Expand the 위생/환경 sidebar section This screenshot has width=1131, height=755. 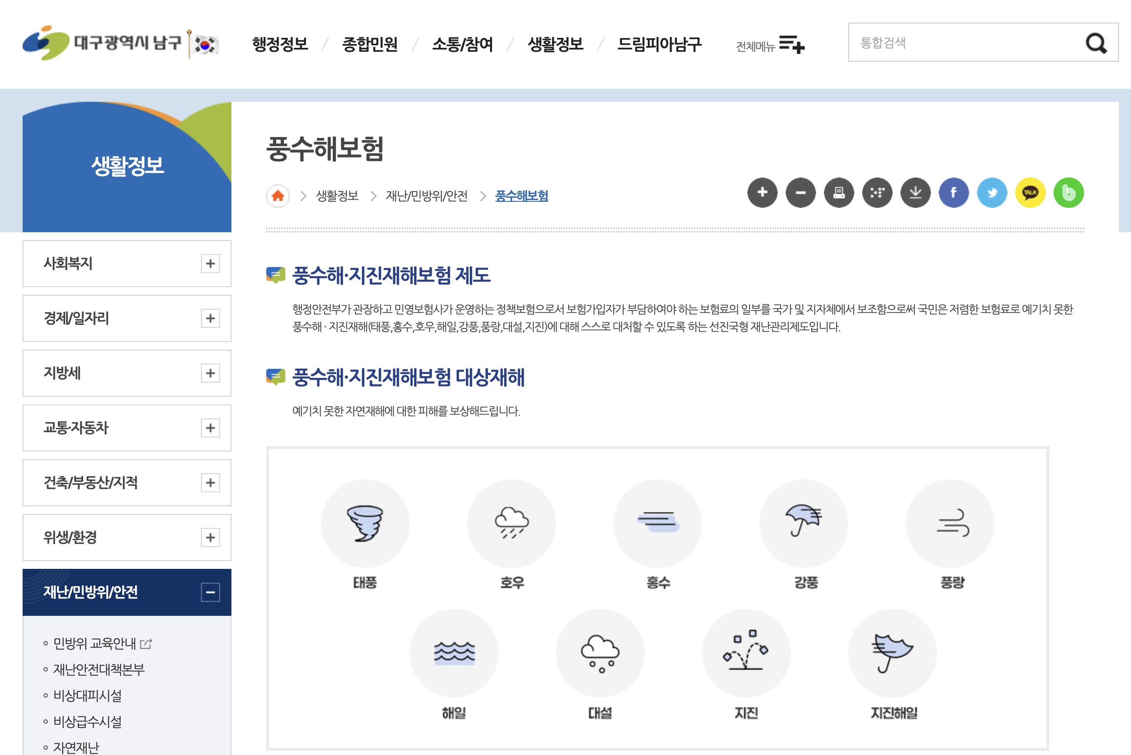[x=210, y=538]
